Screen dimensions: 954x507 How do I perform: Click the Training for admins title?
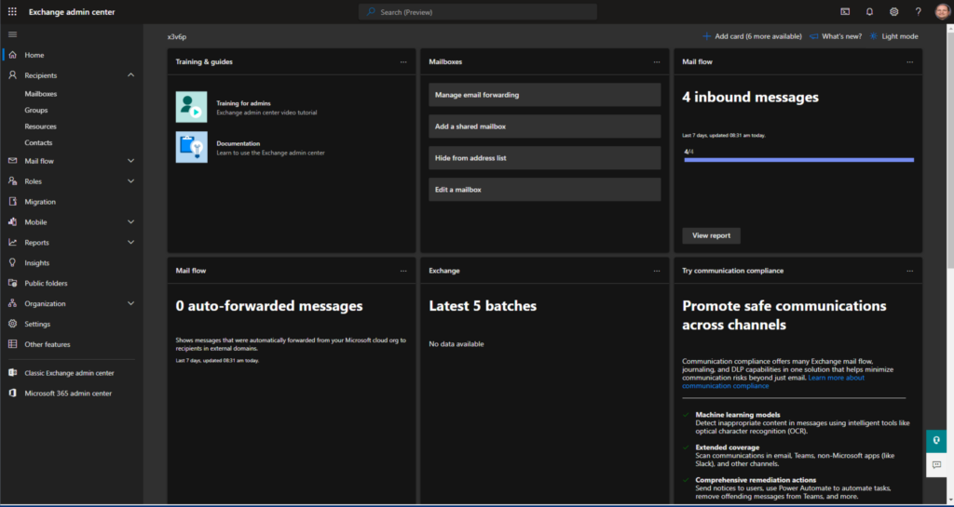point(243,103)
